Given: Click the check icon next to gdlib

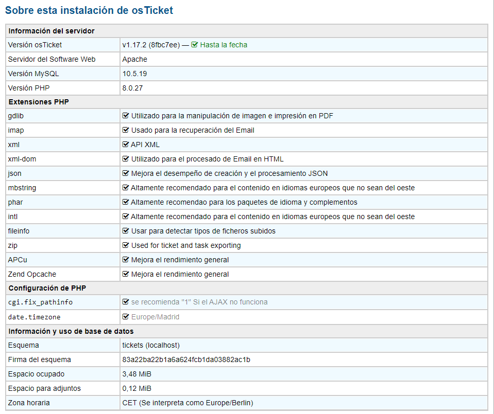Looking at the screenshot, I should tap(126, 116).
